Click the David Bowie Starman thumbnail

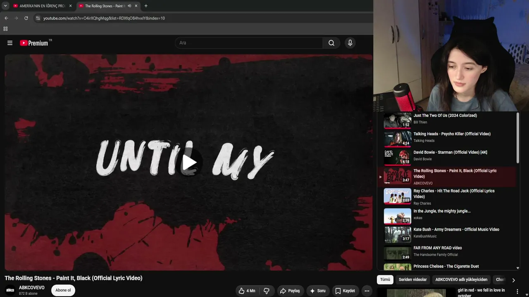[x=398, y=157]
